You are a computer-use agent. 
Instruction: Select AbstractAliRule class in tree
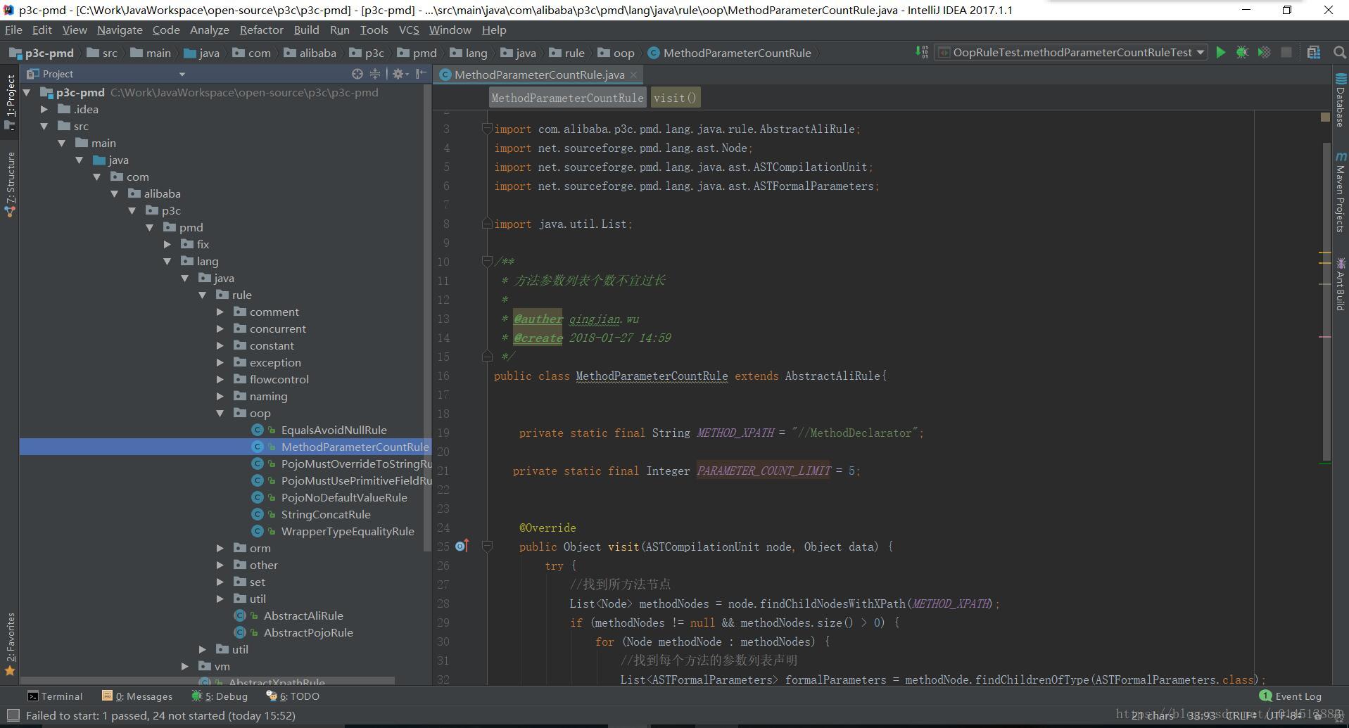click(303, 615)
